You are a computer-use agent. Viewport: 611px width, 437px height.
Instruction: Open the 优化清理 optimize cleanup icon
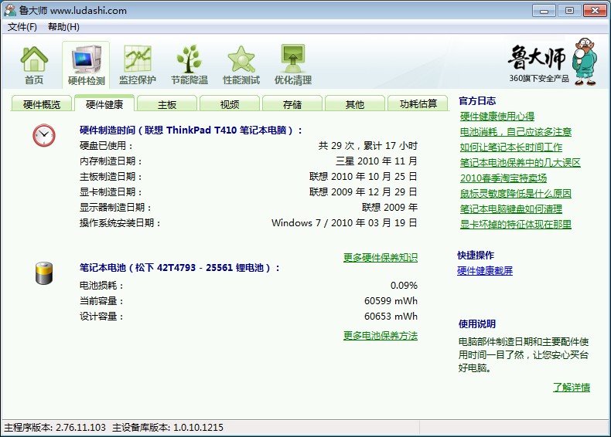coord(293,65)
